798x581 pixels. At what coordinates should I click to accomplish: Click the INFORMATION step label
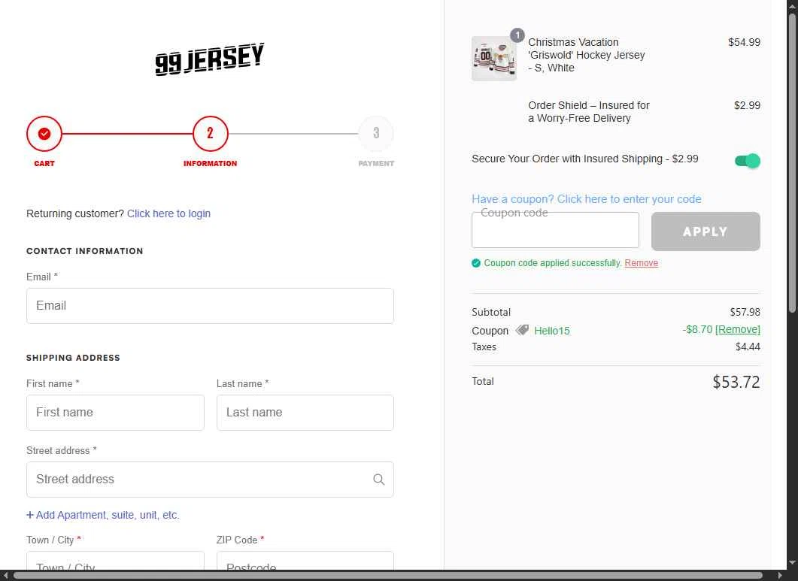(210, 163)
